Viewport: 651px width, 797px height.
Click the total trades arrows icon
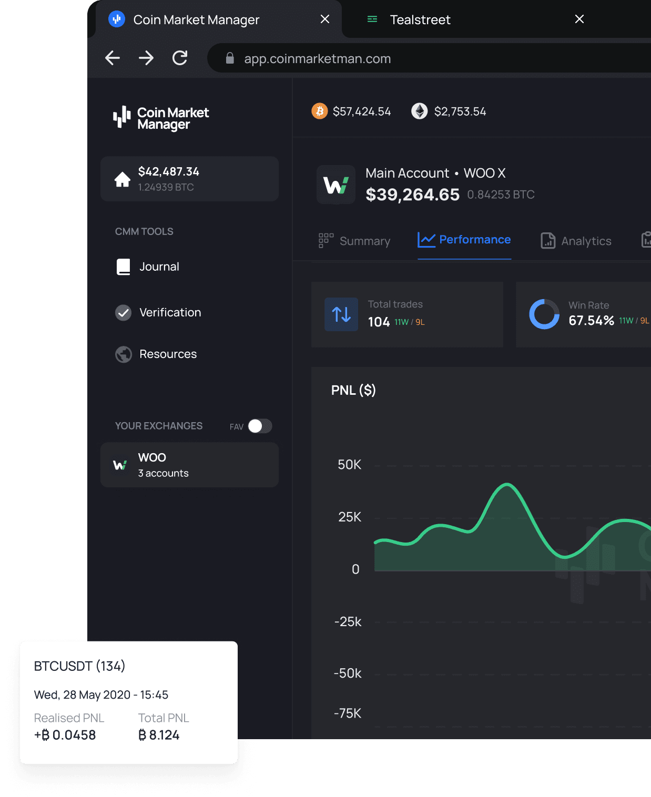pos(341,314)
